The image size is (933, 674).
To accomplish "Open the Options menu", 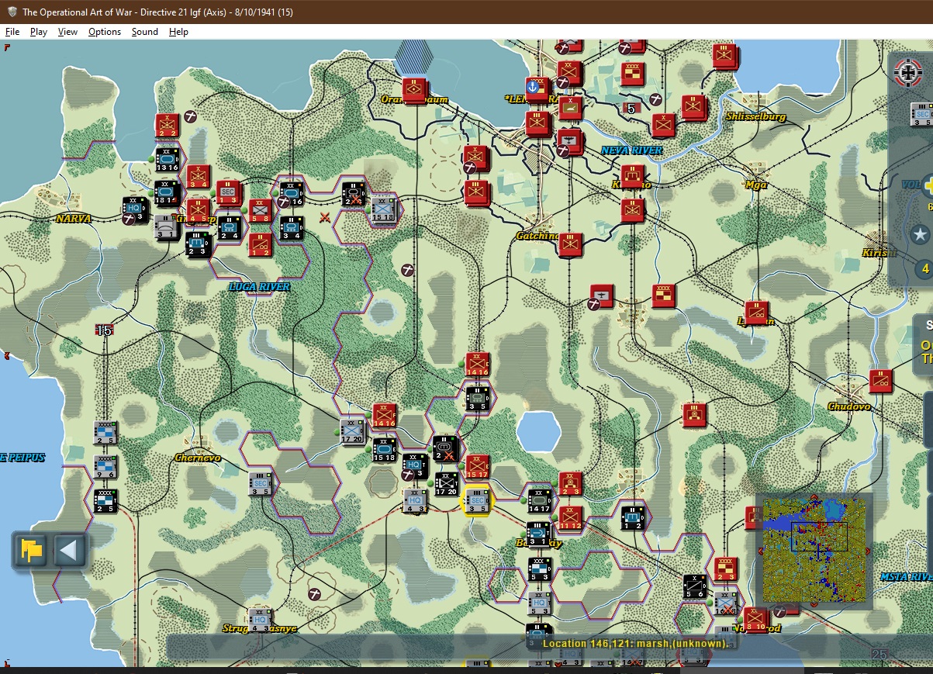I will pos(105,32).
